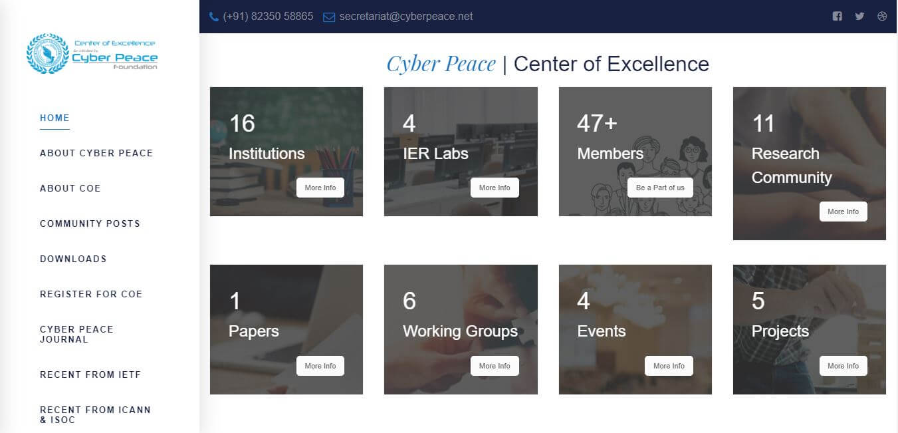The width and height of the screenshot is (898, 433).
Task: Click More Info on Research Community card
Action: pos(843,212)
